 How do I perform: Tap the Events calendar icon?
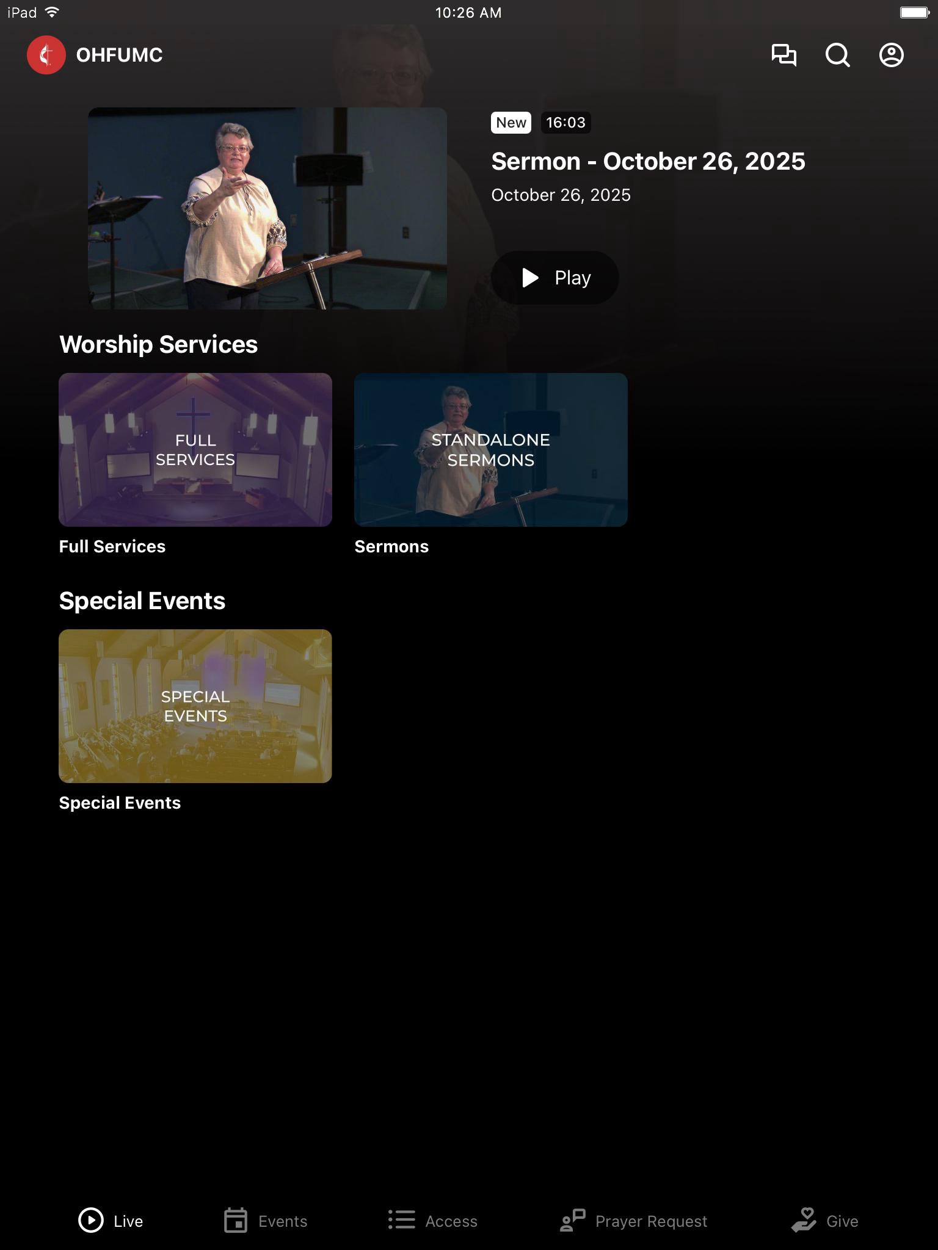click(235, 1221)
